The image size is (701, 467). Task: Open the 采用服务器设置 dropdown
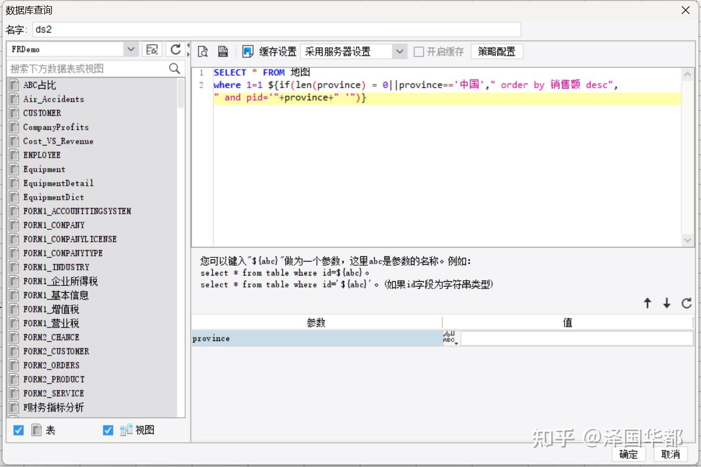399,51
